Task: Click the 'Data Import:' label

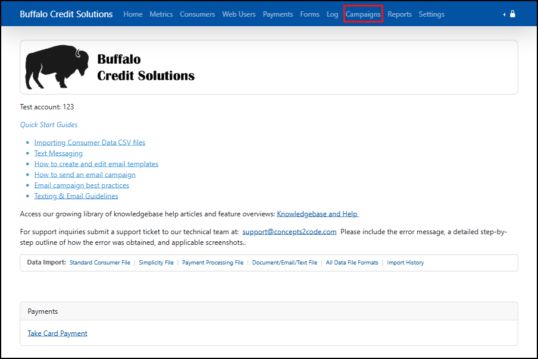Action: (x=46, y=262)
